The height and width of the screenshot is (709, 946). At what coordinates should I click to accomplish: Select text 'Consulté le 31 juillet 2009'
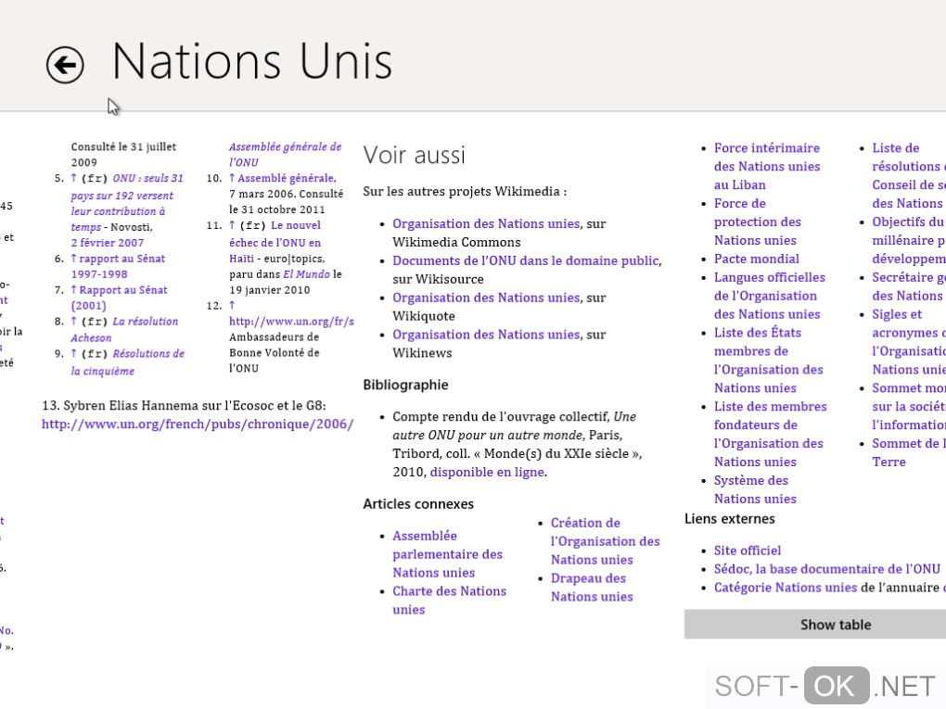coord(123,155)
